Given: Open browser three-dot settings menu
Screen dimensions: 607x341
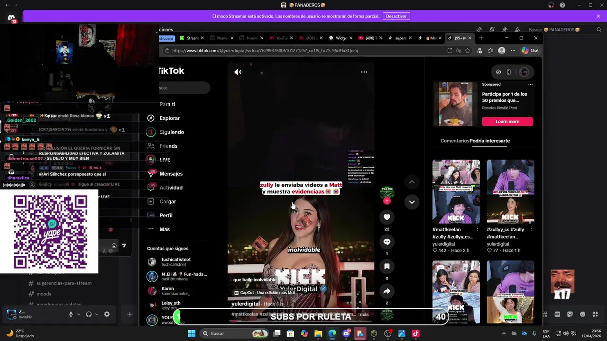Looking at the screenshot, I should coord(513,51).
